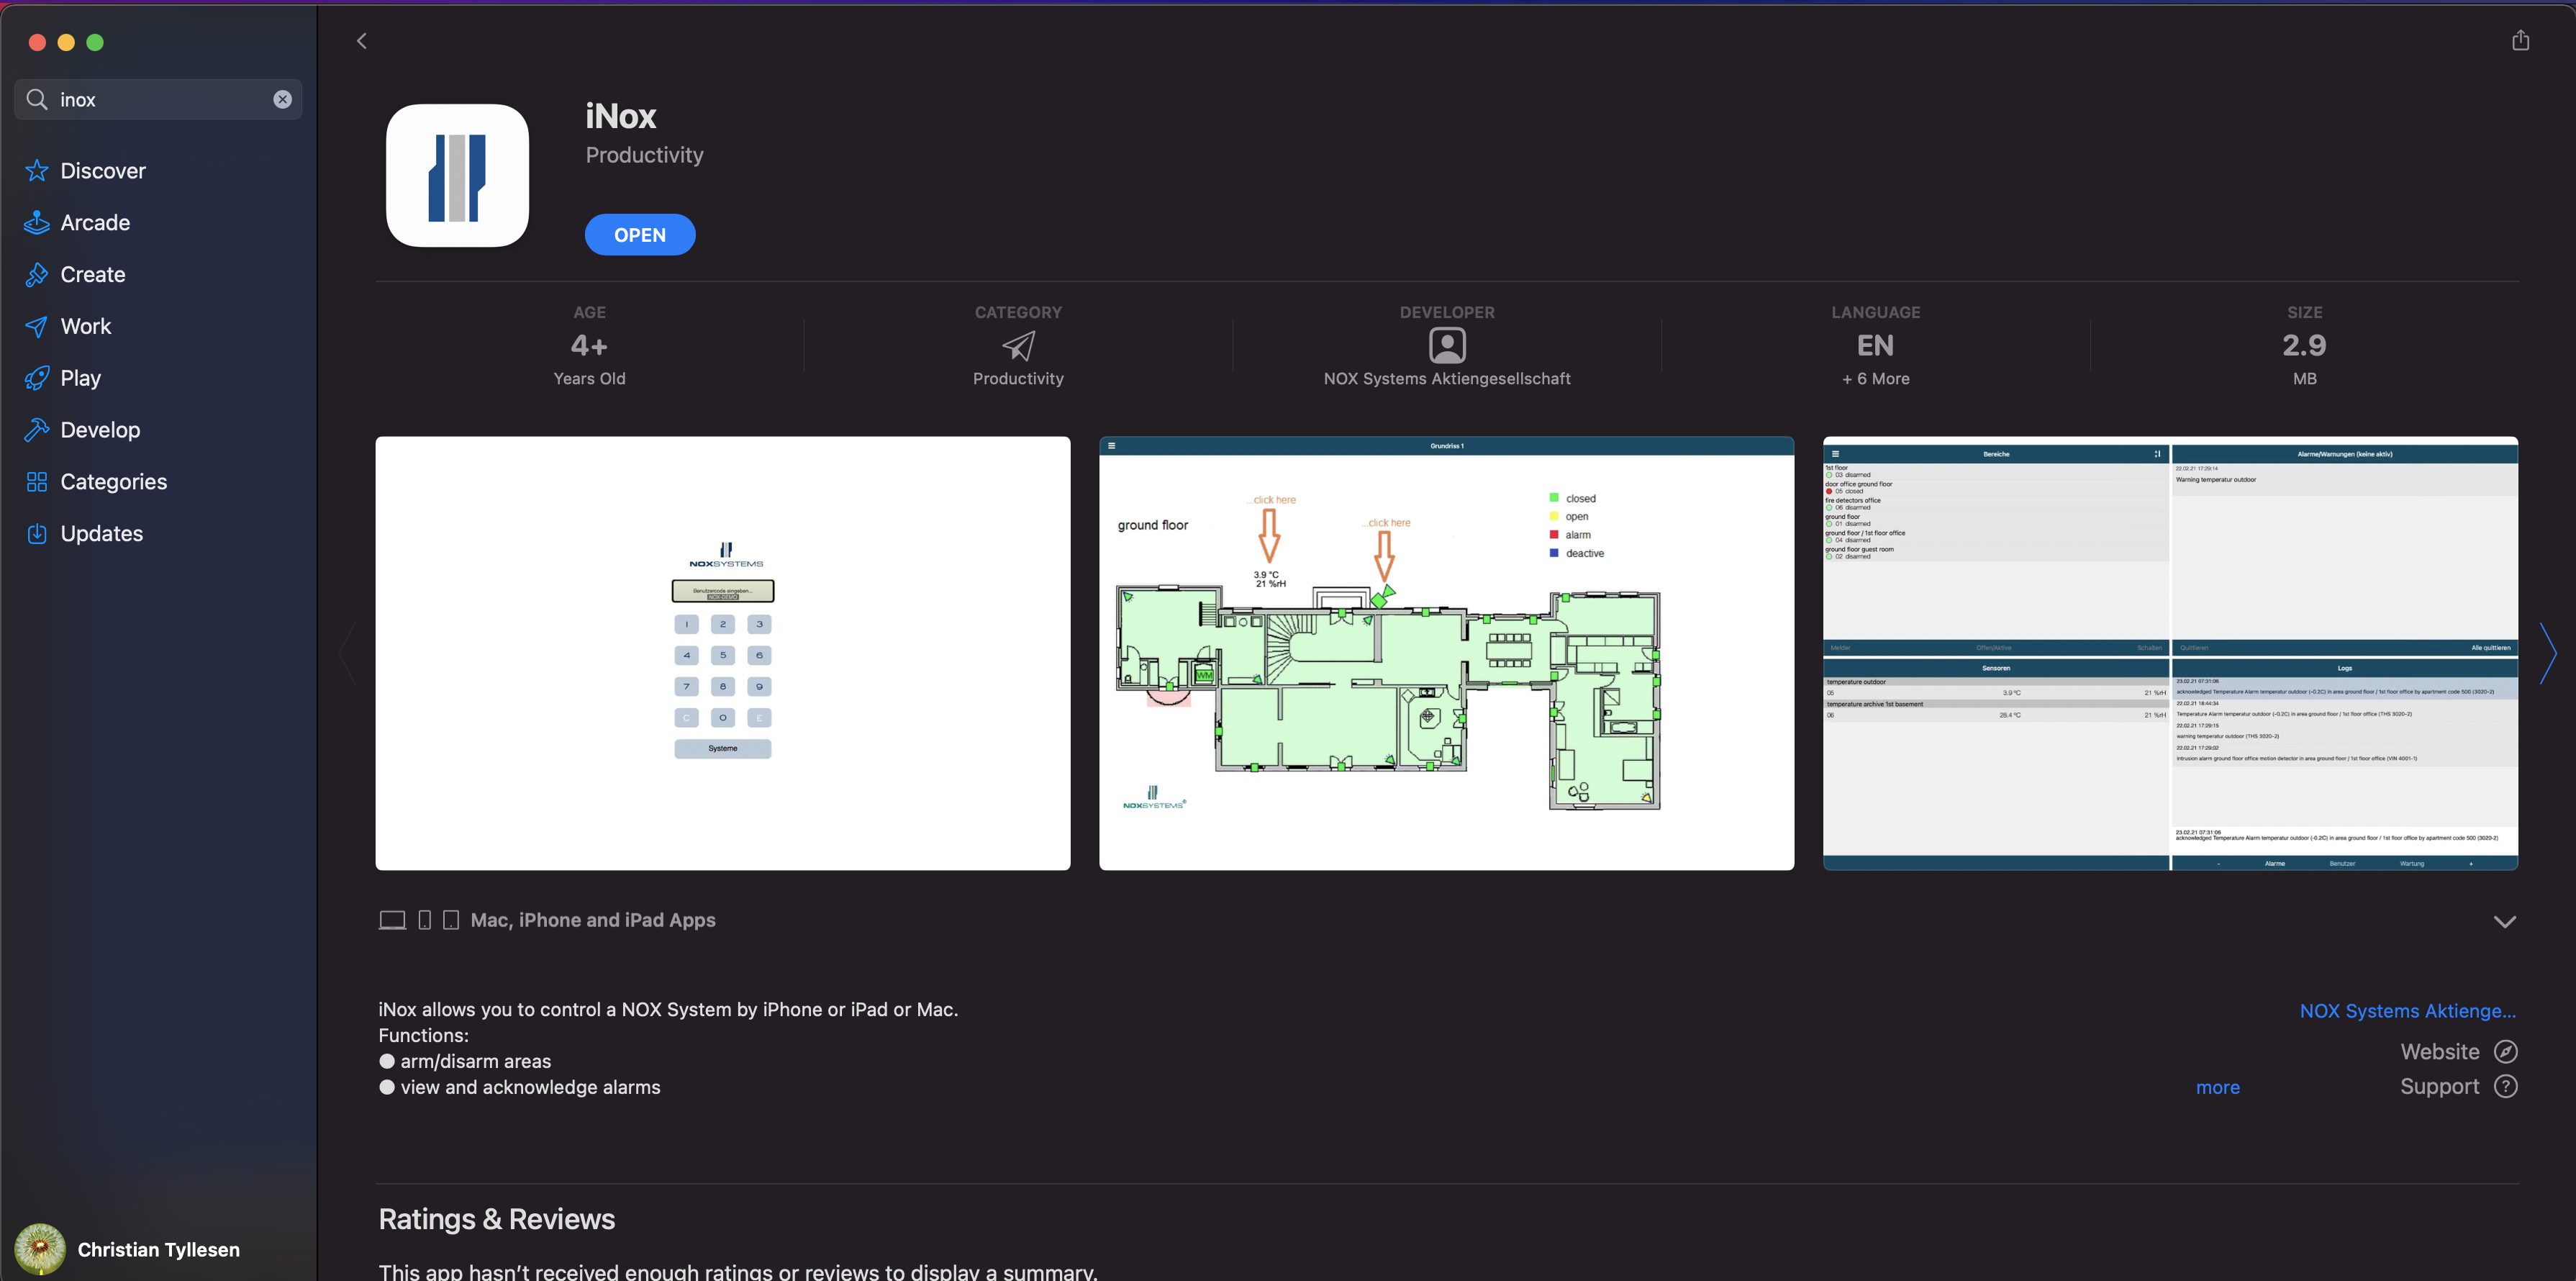
Task: Open the developer Website link
Action: pos(2440,1052)
